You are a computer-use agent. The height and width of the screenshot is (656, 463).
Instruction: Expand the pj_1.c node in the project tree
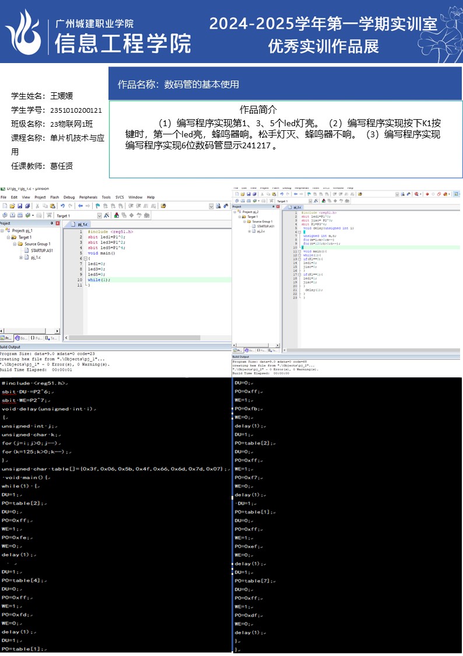21,257
